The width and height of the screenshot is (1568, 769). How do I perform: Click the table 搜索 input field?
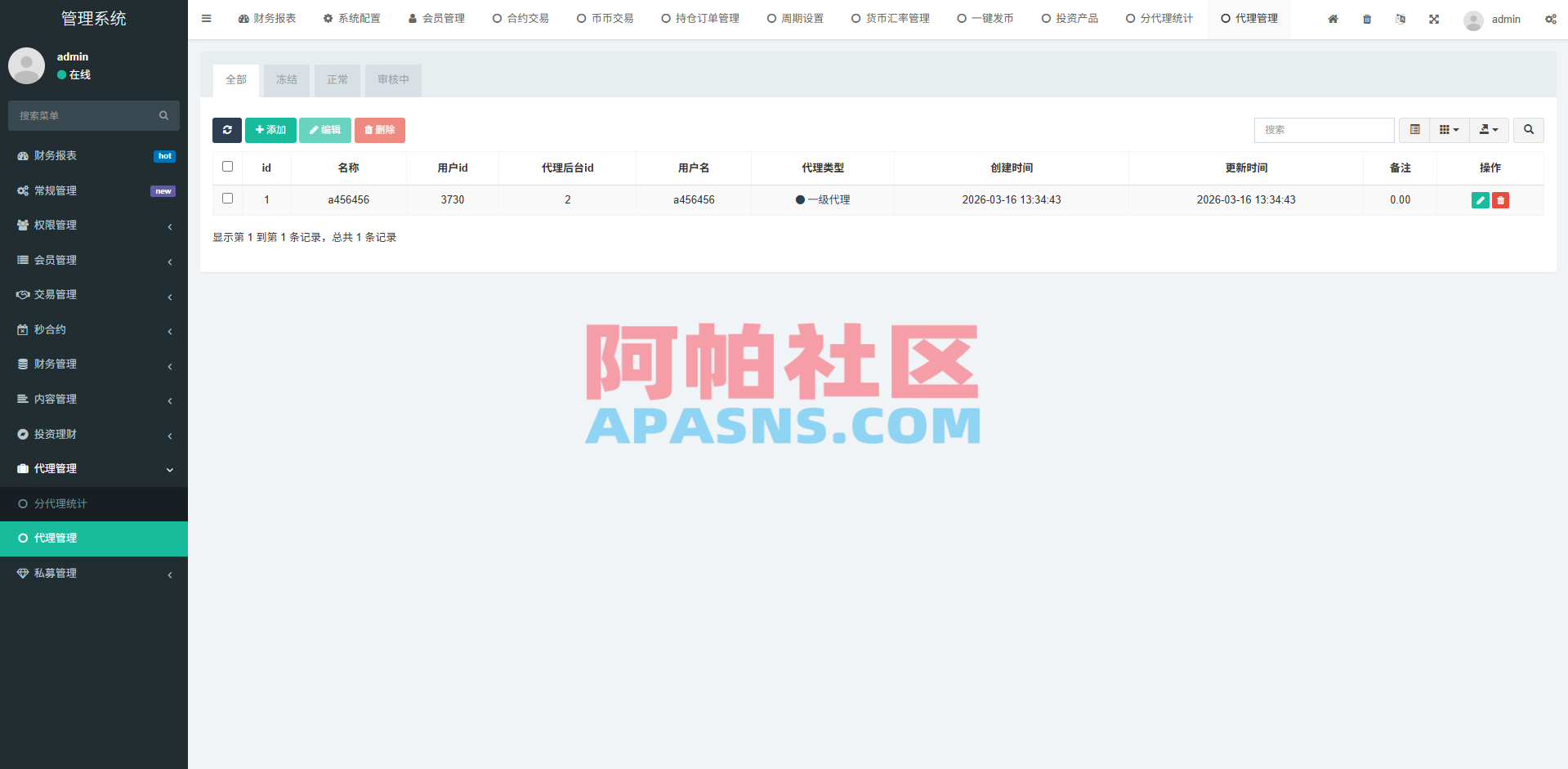click(1324, 130)
